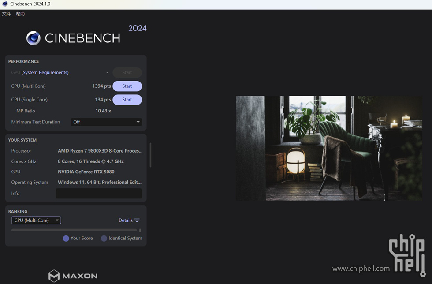The width and height of the screenshot is (432, 284).
Task: Click the 1394 pts multi core score
Action: (x=102, y=86)
